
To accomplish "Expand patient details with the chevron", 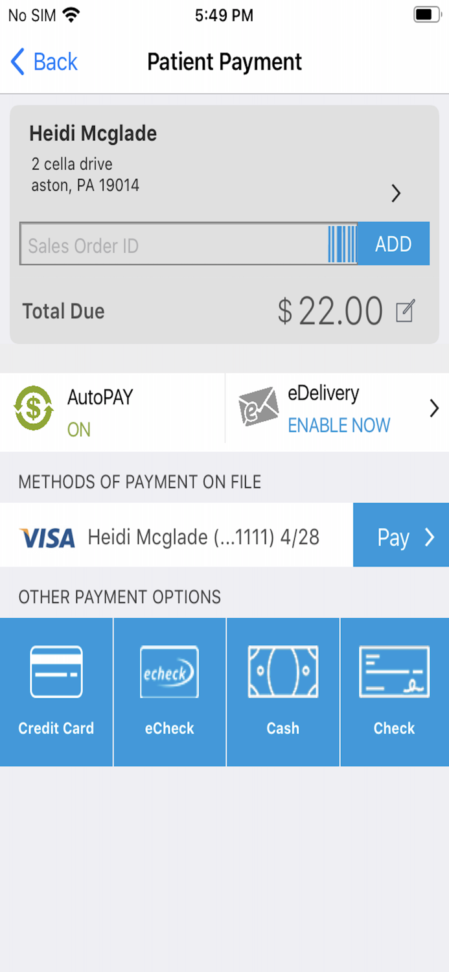I will tap(396, 194).
